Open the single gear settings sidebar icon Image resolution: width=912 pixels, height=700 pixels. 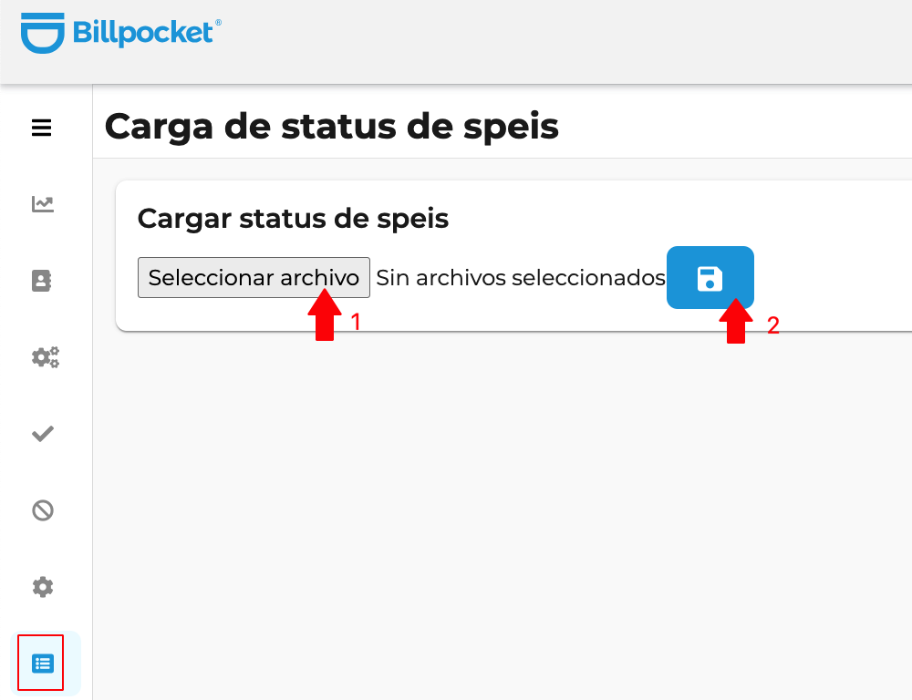43,587
